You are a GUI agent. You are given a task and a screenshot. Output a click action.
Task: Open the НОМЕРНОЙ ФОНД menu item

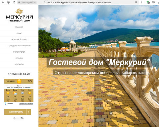coord(19,39)
